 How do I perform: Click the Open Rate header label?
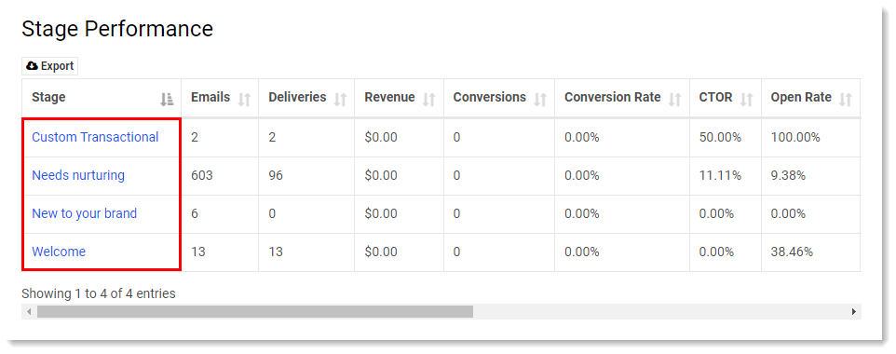point(801,98)
